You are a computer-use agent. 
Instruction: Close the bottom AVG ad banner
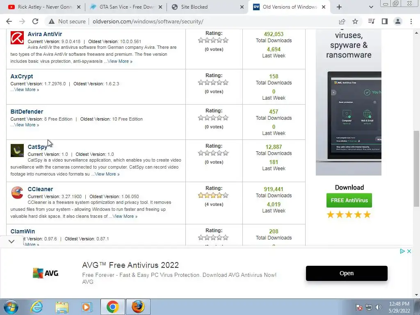[409, 251]
